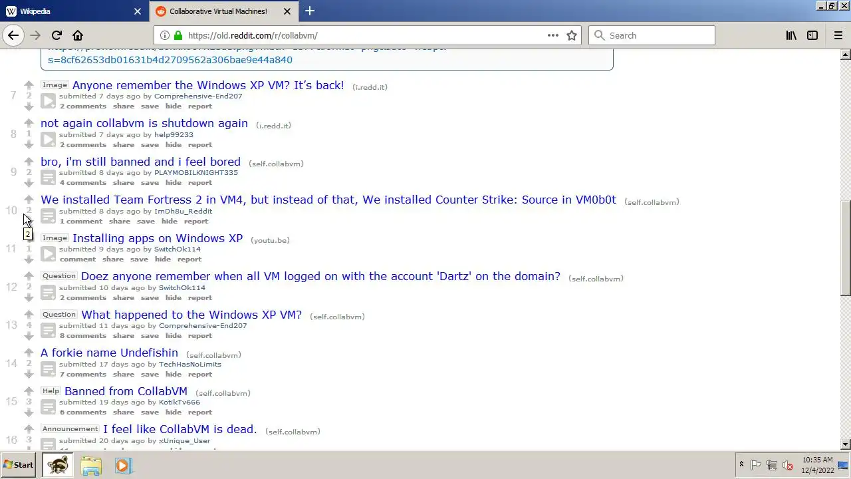Image resolution: width=851 pixels, height=479 pixels.
Task: Go back with the browser back arrow
Action: coord(13,35)
